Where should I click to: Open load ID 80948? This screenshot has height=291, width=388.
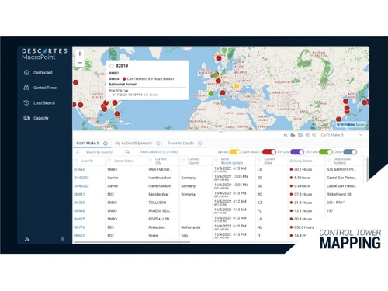click(80, 211)
